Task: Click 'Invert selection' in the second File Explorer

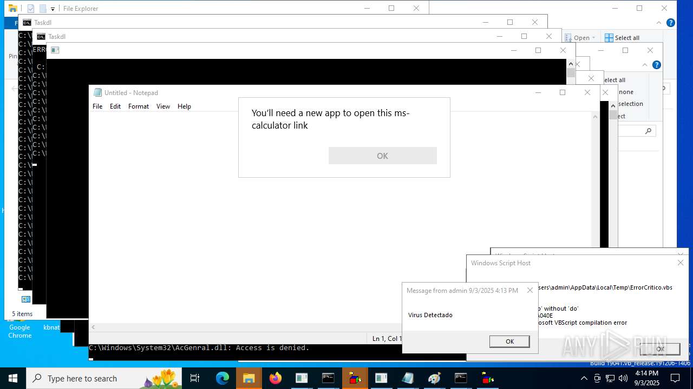Action: click(631, 104)
